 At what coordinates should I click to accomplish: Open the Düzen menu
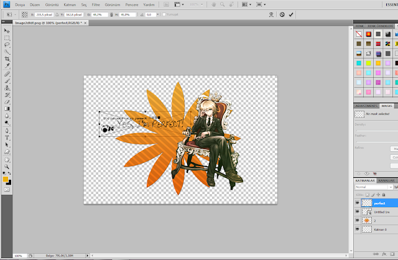click(35, 4)
